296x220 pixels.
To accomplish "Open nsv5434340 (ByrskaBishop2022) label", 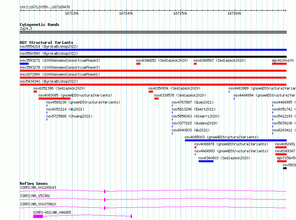I will [49, 81].
